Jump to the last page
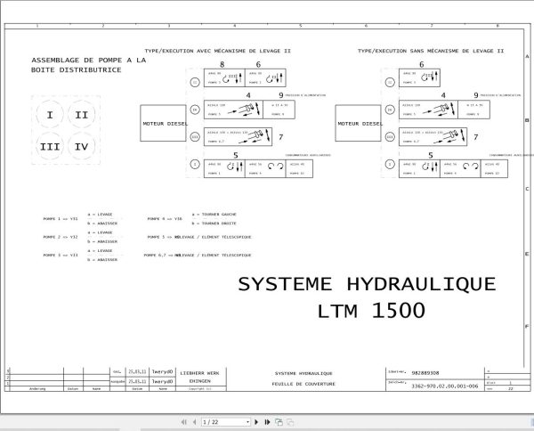This screenshot has width=534, height=431. (267, 422)
